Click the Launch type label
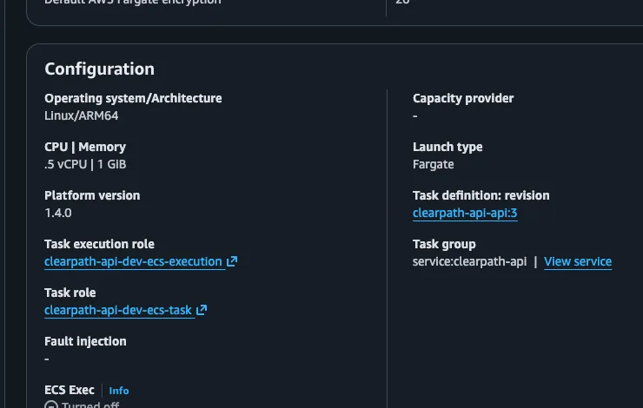643x408 pixels. 447,147
